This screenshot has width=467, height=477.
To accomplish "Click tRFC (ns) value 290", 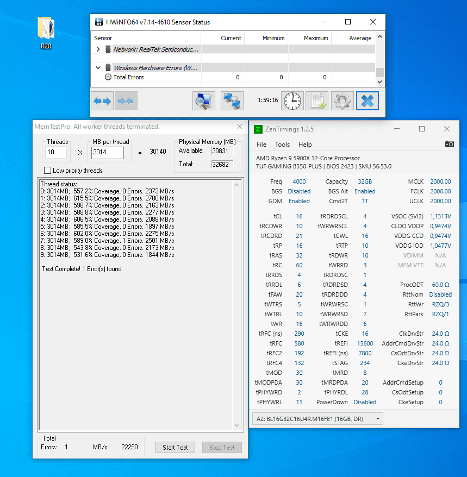I will point(299,334).
